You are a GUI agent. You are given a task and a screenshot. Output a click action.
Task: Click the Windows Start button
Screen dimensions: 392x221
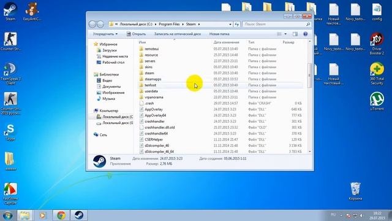(7, 215)
